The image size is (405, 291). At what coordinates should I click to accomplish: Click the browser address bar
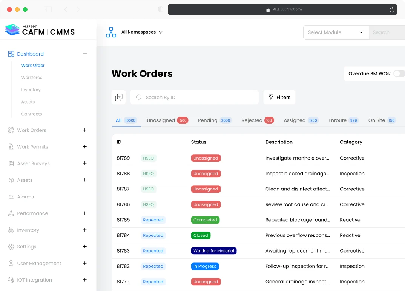click(282, 9)
